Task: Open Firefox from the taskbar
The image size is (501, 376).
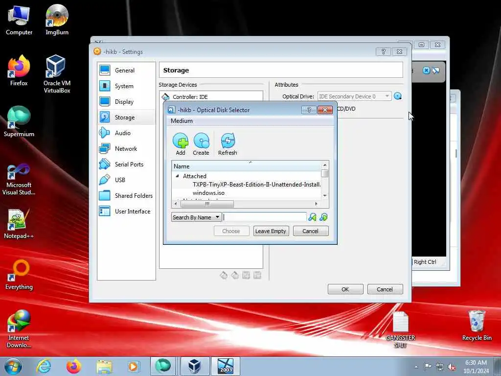Action: click(x=74, y=366)
